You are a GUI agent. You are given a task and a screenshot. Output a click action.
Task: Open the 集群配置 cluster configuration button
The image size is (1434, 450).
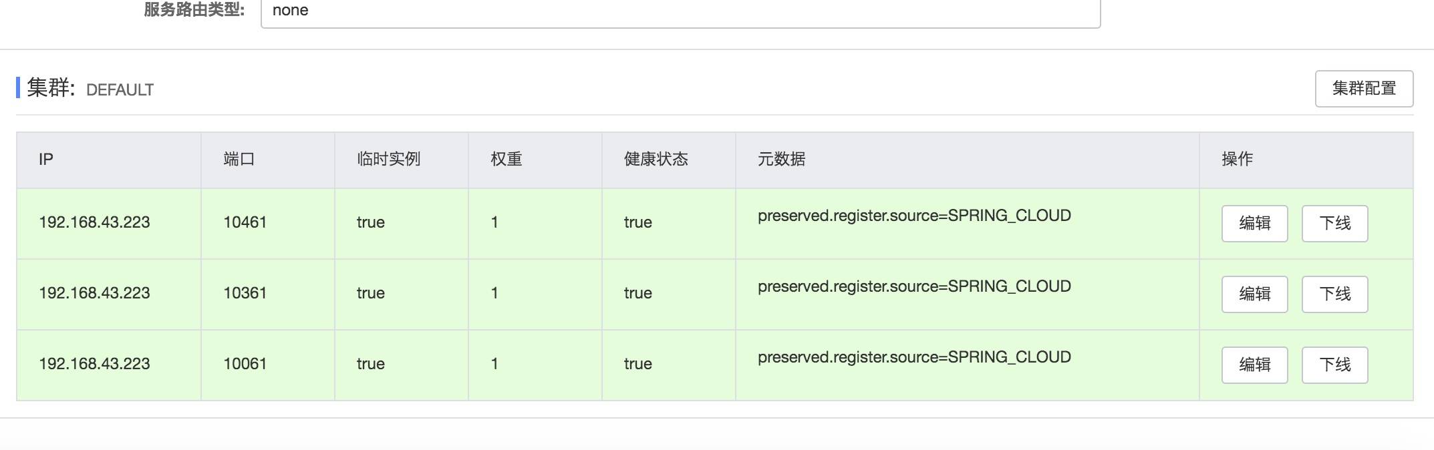tap(1364, 89)
